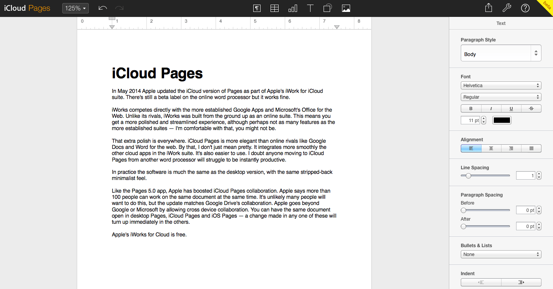Click the Line Spacing slider handle
This screenshot has width=553, height=289.
coord(468,176)
